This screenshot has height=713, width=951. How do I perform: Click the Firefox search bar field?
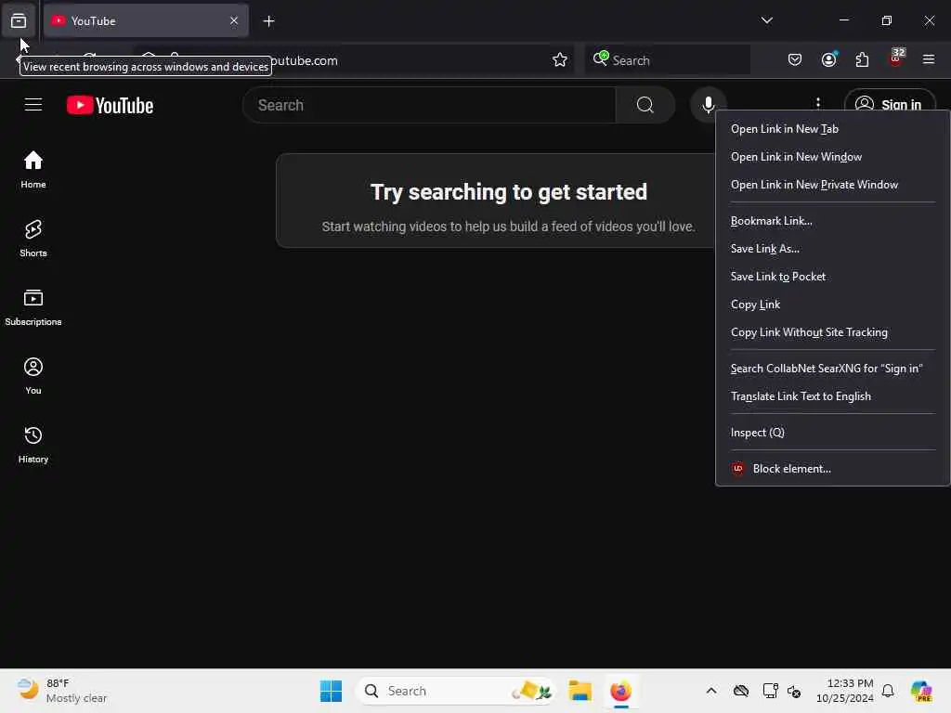pyautogui.click(x=667, y=60)
